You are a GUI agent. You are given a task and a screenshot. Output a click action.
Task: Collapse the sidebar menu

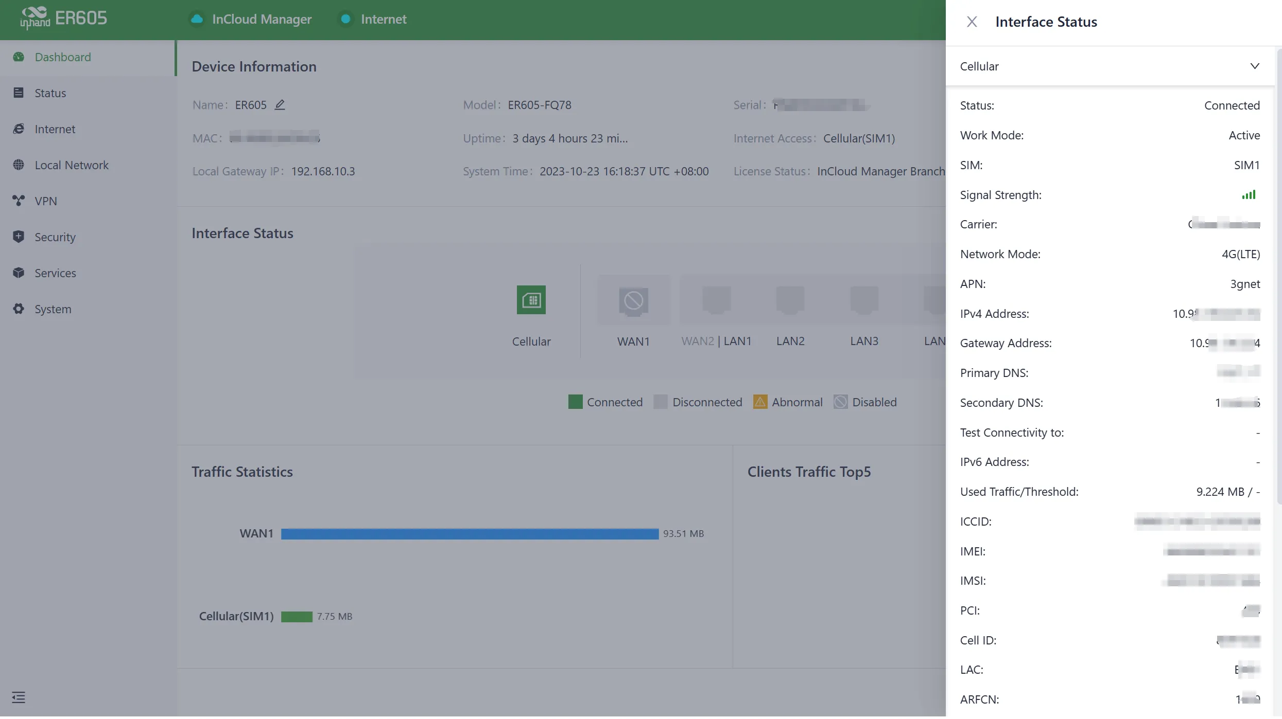point(19,698)
